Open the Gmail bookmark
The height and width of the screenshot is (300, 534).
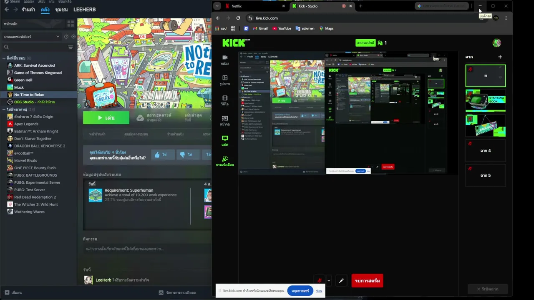(260, 28)
